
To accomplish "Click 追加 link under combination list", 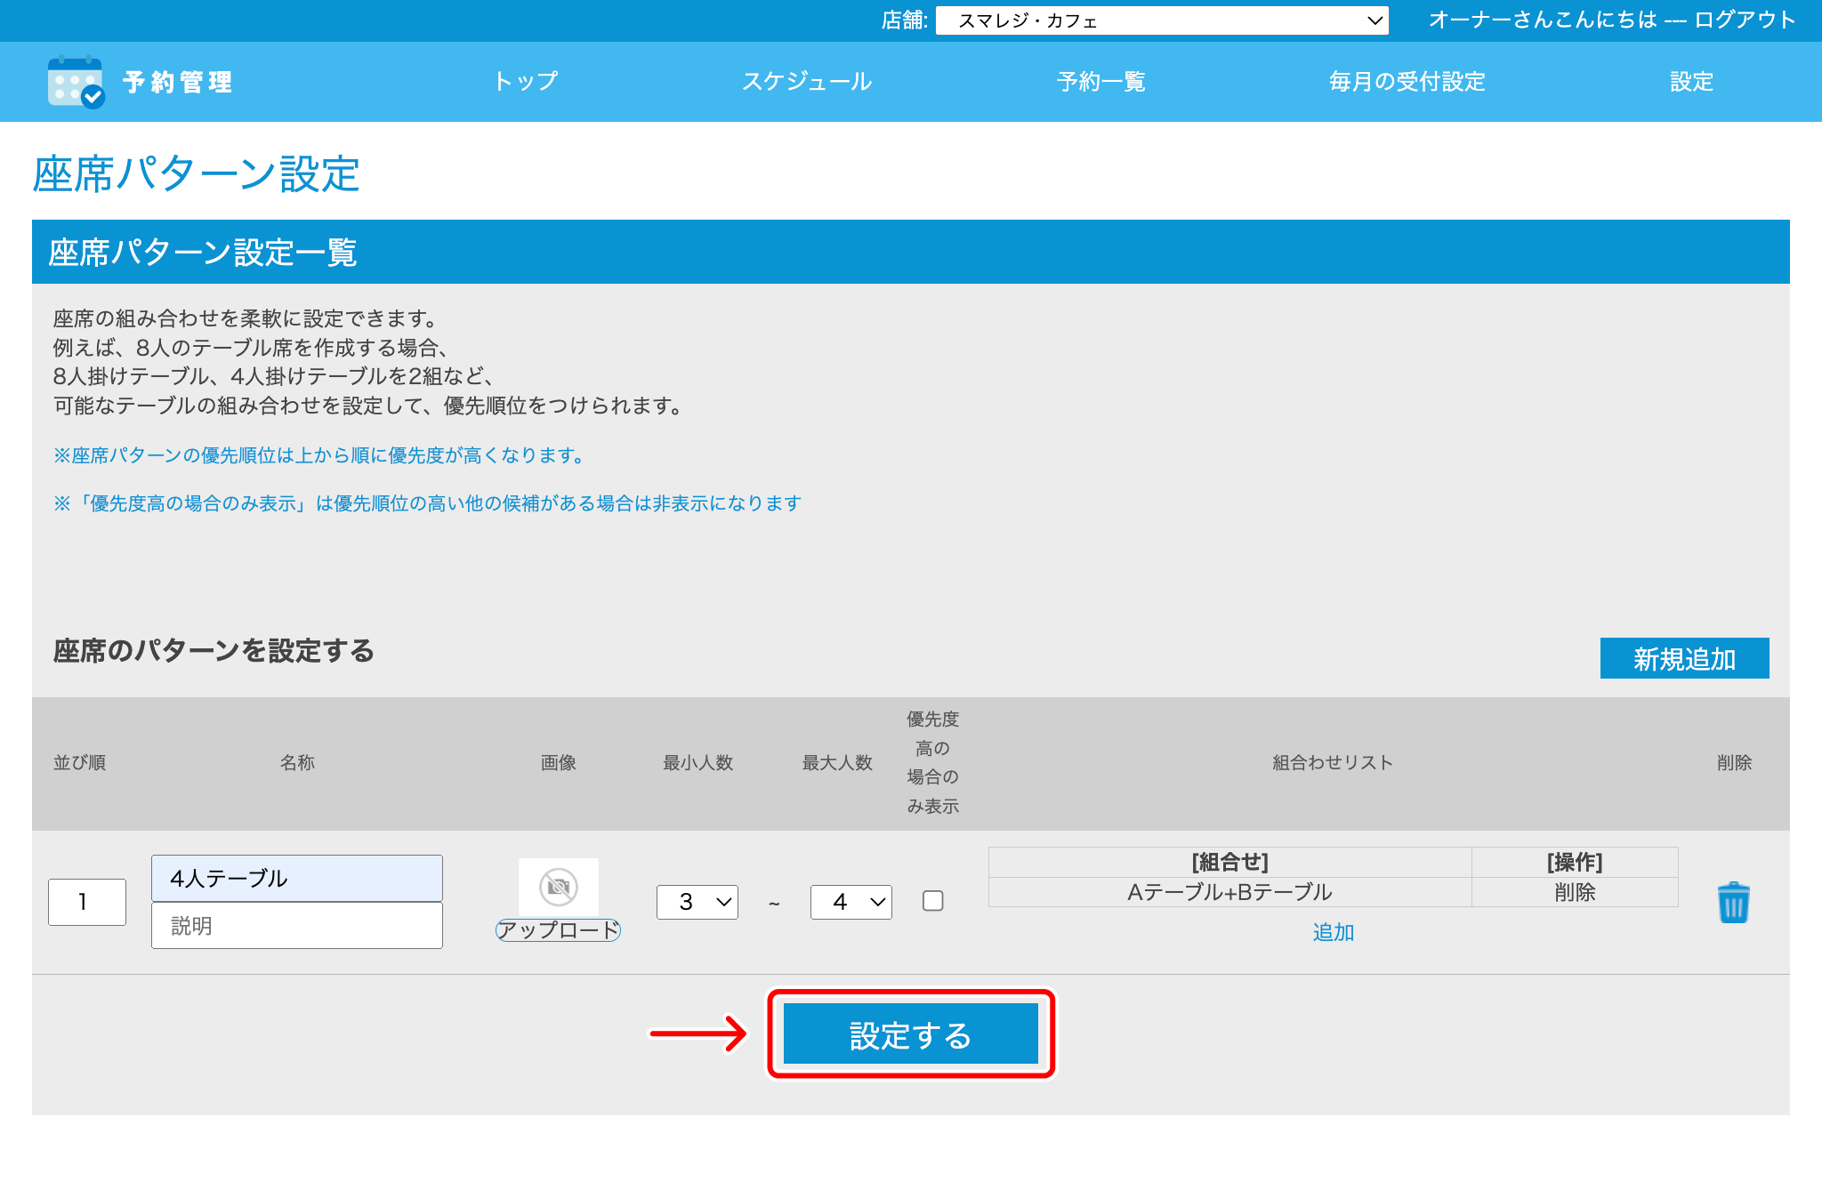I will (1333, 932).
